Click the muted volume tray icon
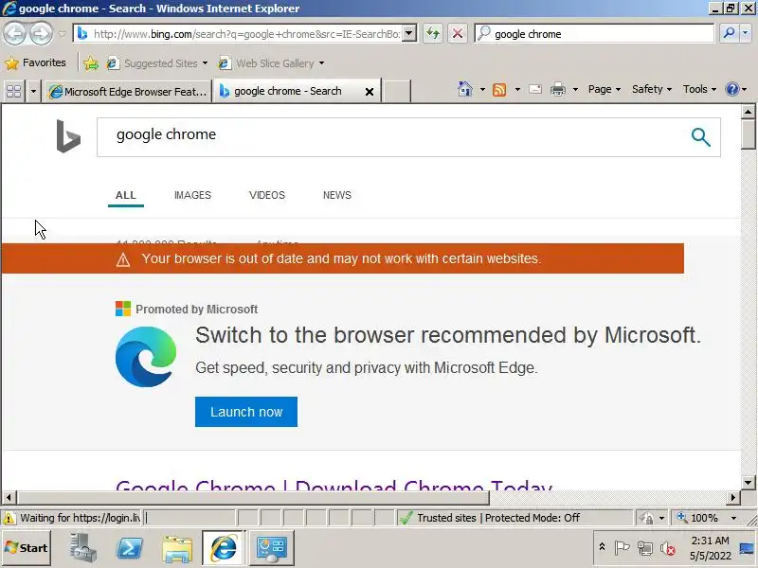This screenshot has height=568, width=758. [668, 548]
